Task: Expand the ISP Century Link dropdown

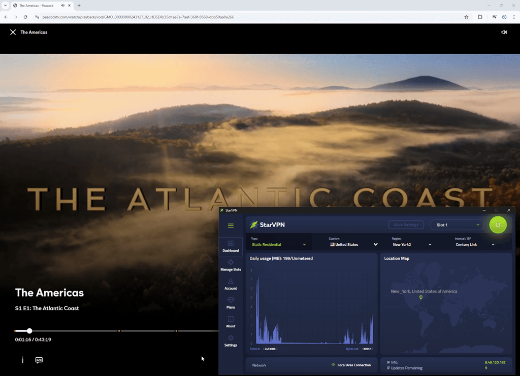Action: point(475,245)
